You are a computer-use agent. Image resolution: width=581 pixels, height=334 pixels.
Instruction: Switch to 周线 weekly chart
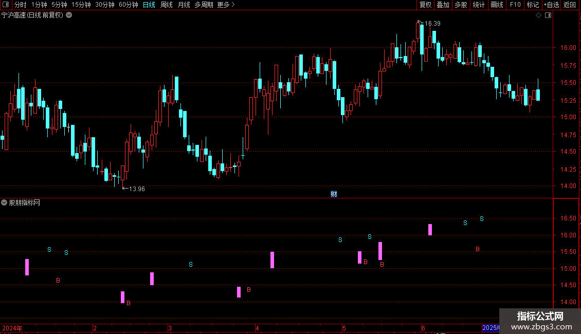click(167, 5)
